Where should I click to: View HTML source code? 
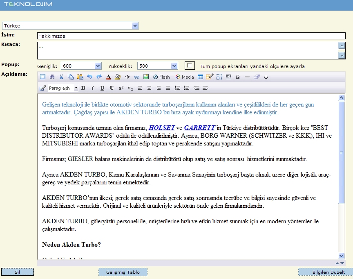click(266, 77)
